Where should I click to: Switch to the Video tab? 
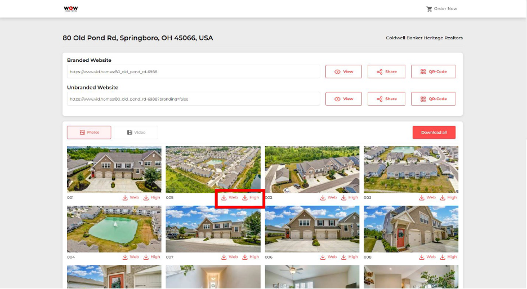coord(136,132)
